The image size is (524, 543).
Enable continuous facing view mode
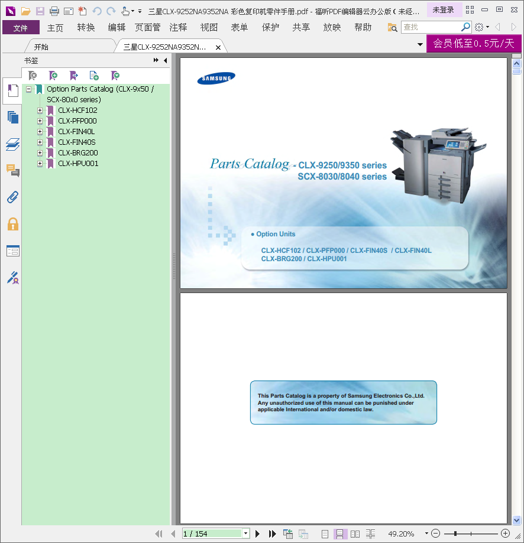click(x=370, y=534)
